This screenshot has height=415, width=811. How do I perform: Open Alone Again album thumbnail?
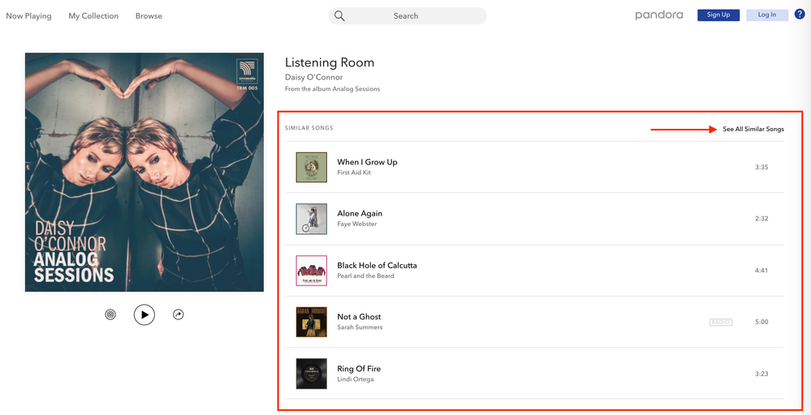click(312, 219)
